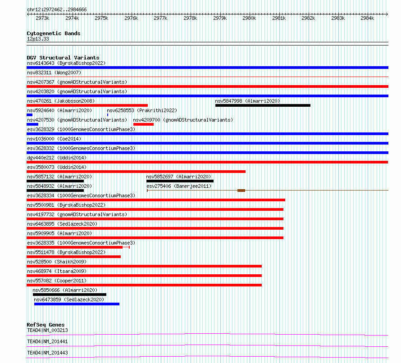The height and width of the screenshot is (363, 401).
Task: Click the chr12:2972462..2984666 coordinates label
Action: coord(57,9)
